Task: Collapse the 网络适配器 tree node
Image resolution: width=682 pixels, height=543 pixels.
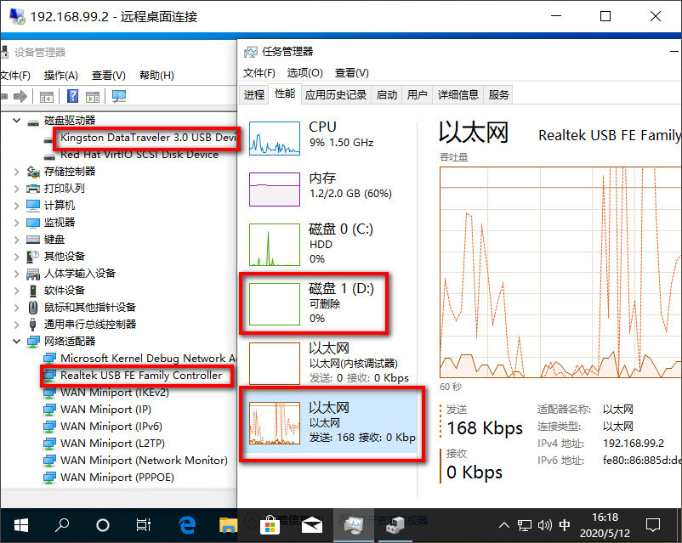Action: (x=17, y=342)
